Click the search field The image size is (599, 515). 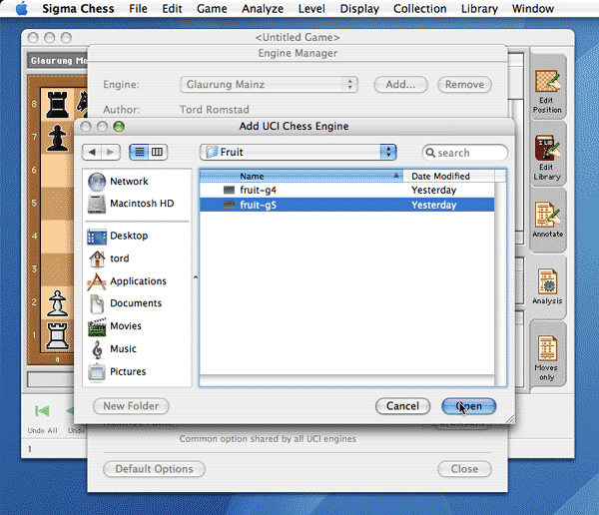coord(465,153)
